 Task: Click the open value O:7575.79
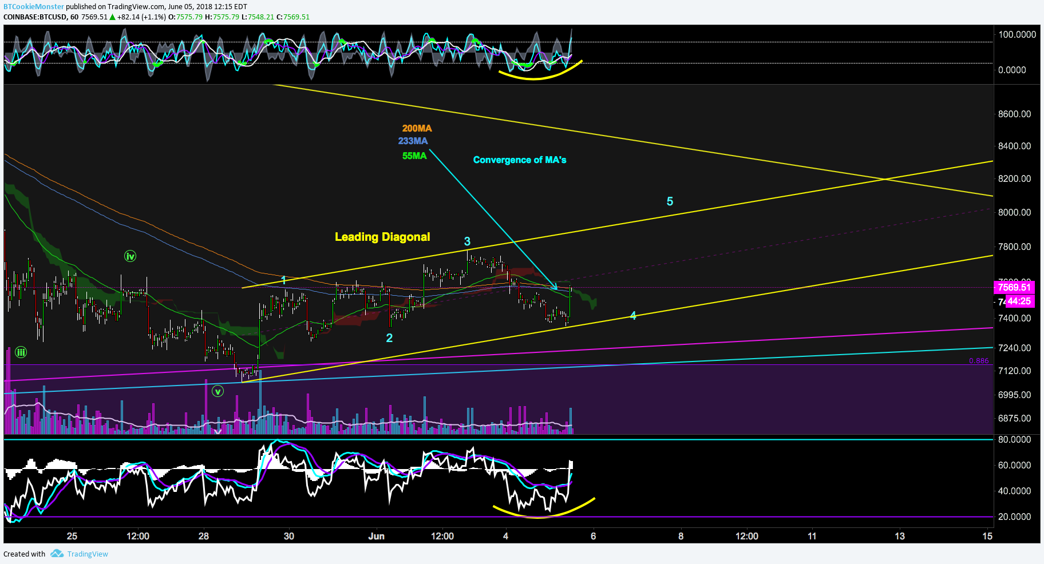click(186, 17)
